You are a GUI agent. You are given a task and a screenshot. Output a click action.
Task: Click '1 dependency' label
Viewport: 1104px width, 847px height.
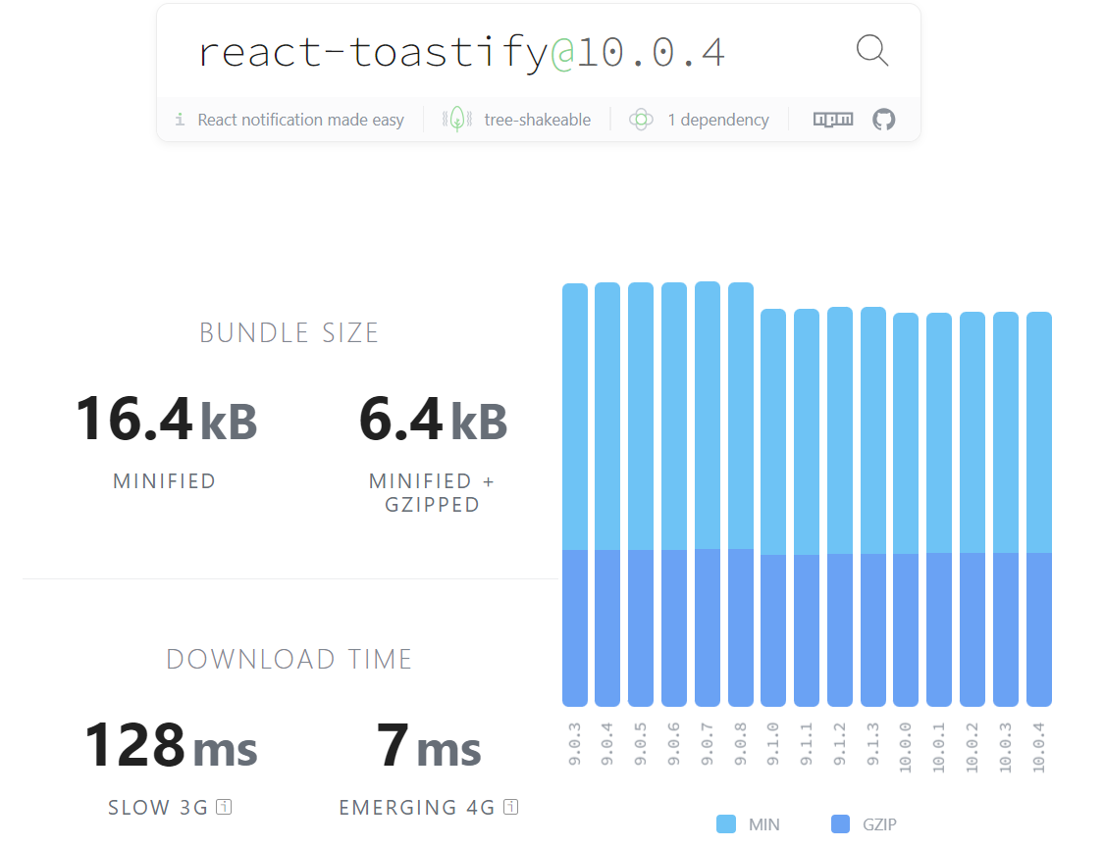click(718, 120)
